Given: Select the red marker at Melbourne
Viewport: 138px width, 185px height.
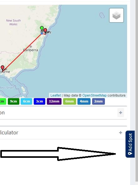Looking at the screenshot, I should coord(2,68).
